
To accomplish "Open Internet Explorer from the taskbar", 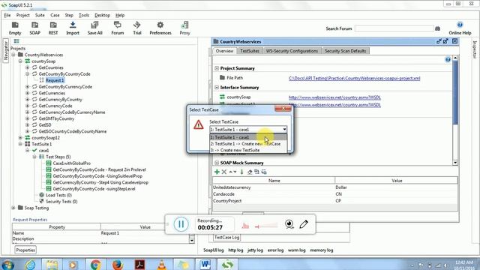I will tap(30, 265).
